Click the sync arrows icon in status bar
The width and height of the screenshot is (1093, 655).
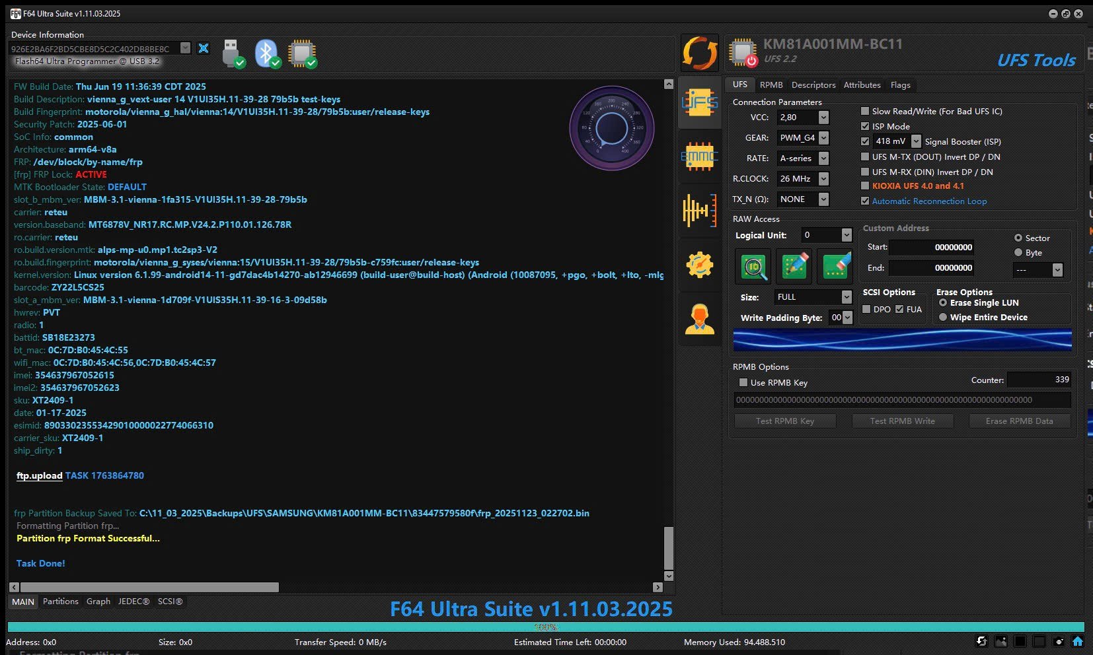[982, 641]
